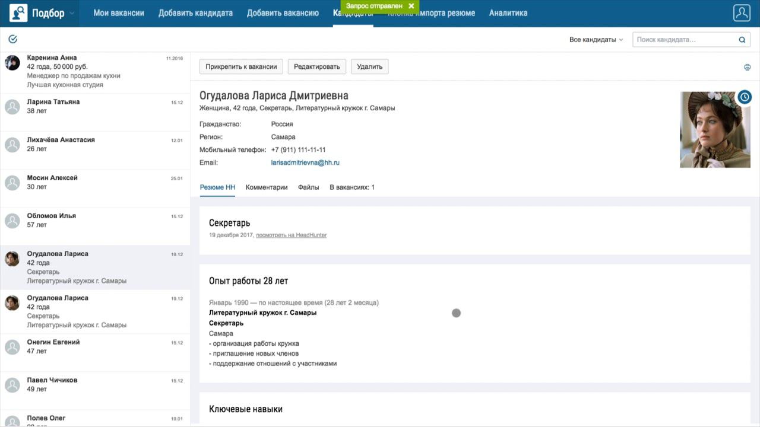Close the Запрос отправлен notification
The image size is (760, 427).
pos(411,6)
